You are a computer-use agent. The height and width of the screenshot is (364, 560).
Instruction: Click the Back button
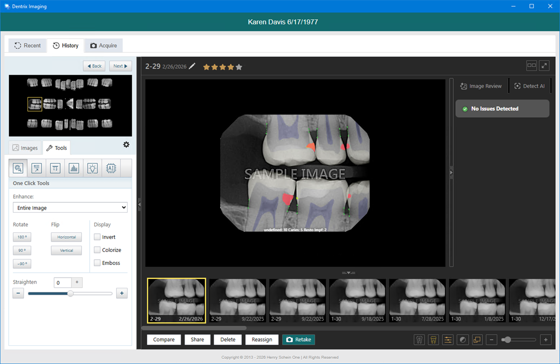(94, 66)
